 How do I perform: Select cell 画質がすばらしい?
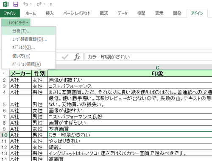(130, 122)
